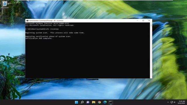The image size is (187, 105).
Task: Open File Explorer from the taskbar
Action: pyautogui.click(x=93, y=102)
